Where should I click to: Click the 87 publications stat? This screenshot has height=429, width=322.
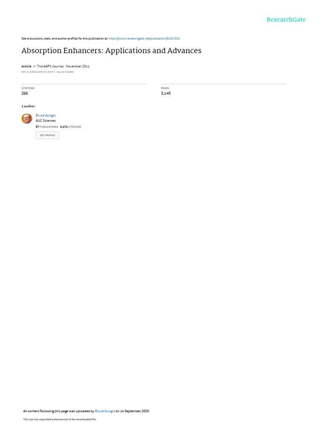point(47,127)
